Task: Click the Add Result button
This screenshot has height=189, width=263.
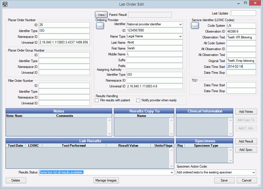Action: (246, 141)
